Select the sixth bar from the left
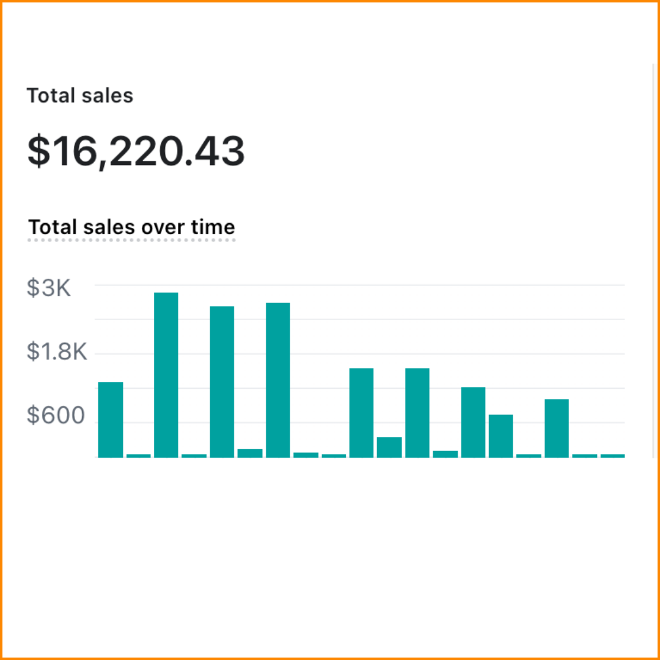The width and height of the screenshot is (660, 660). click(x=250, y=453)
